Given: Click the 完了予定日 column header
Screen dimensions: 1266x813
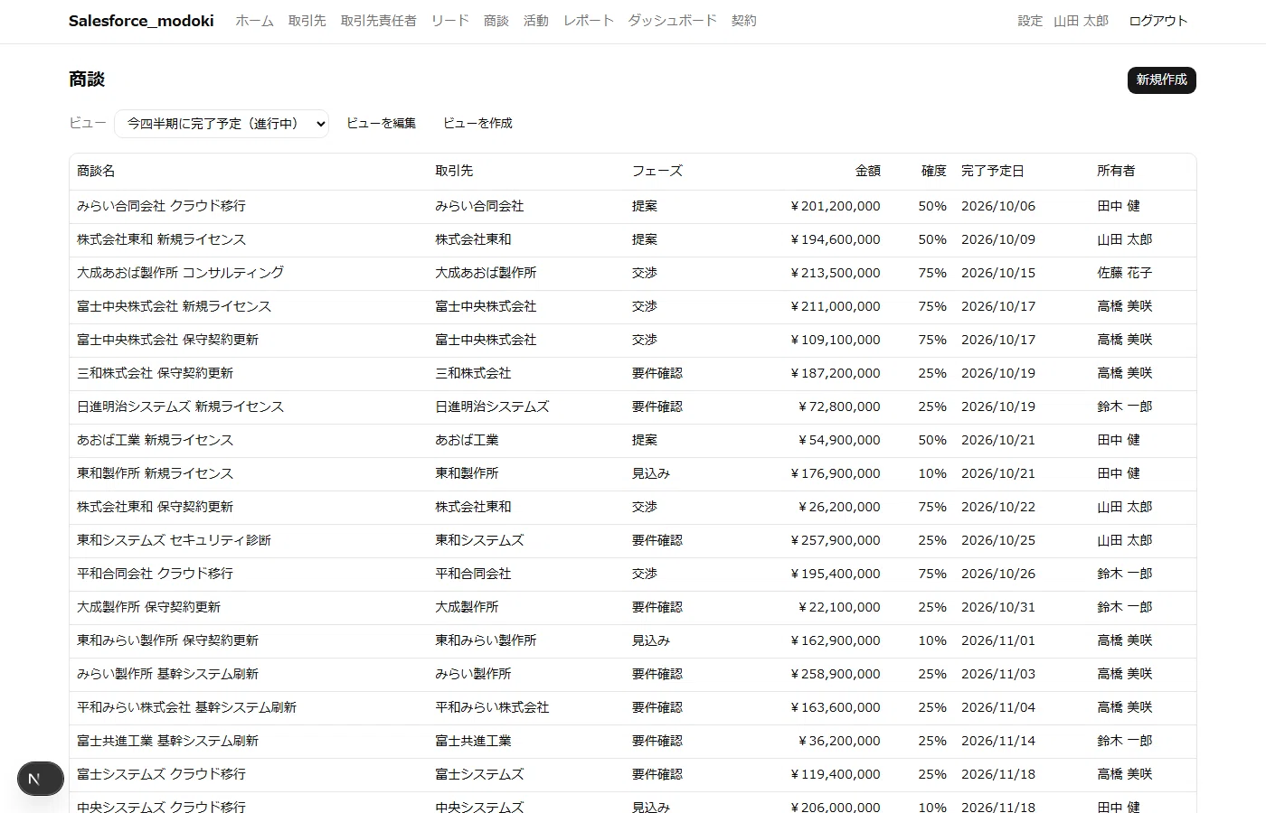Looking at the screenshot, I should 992,171.
